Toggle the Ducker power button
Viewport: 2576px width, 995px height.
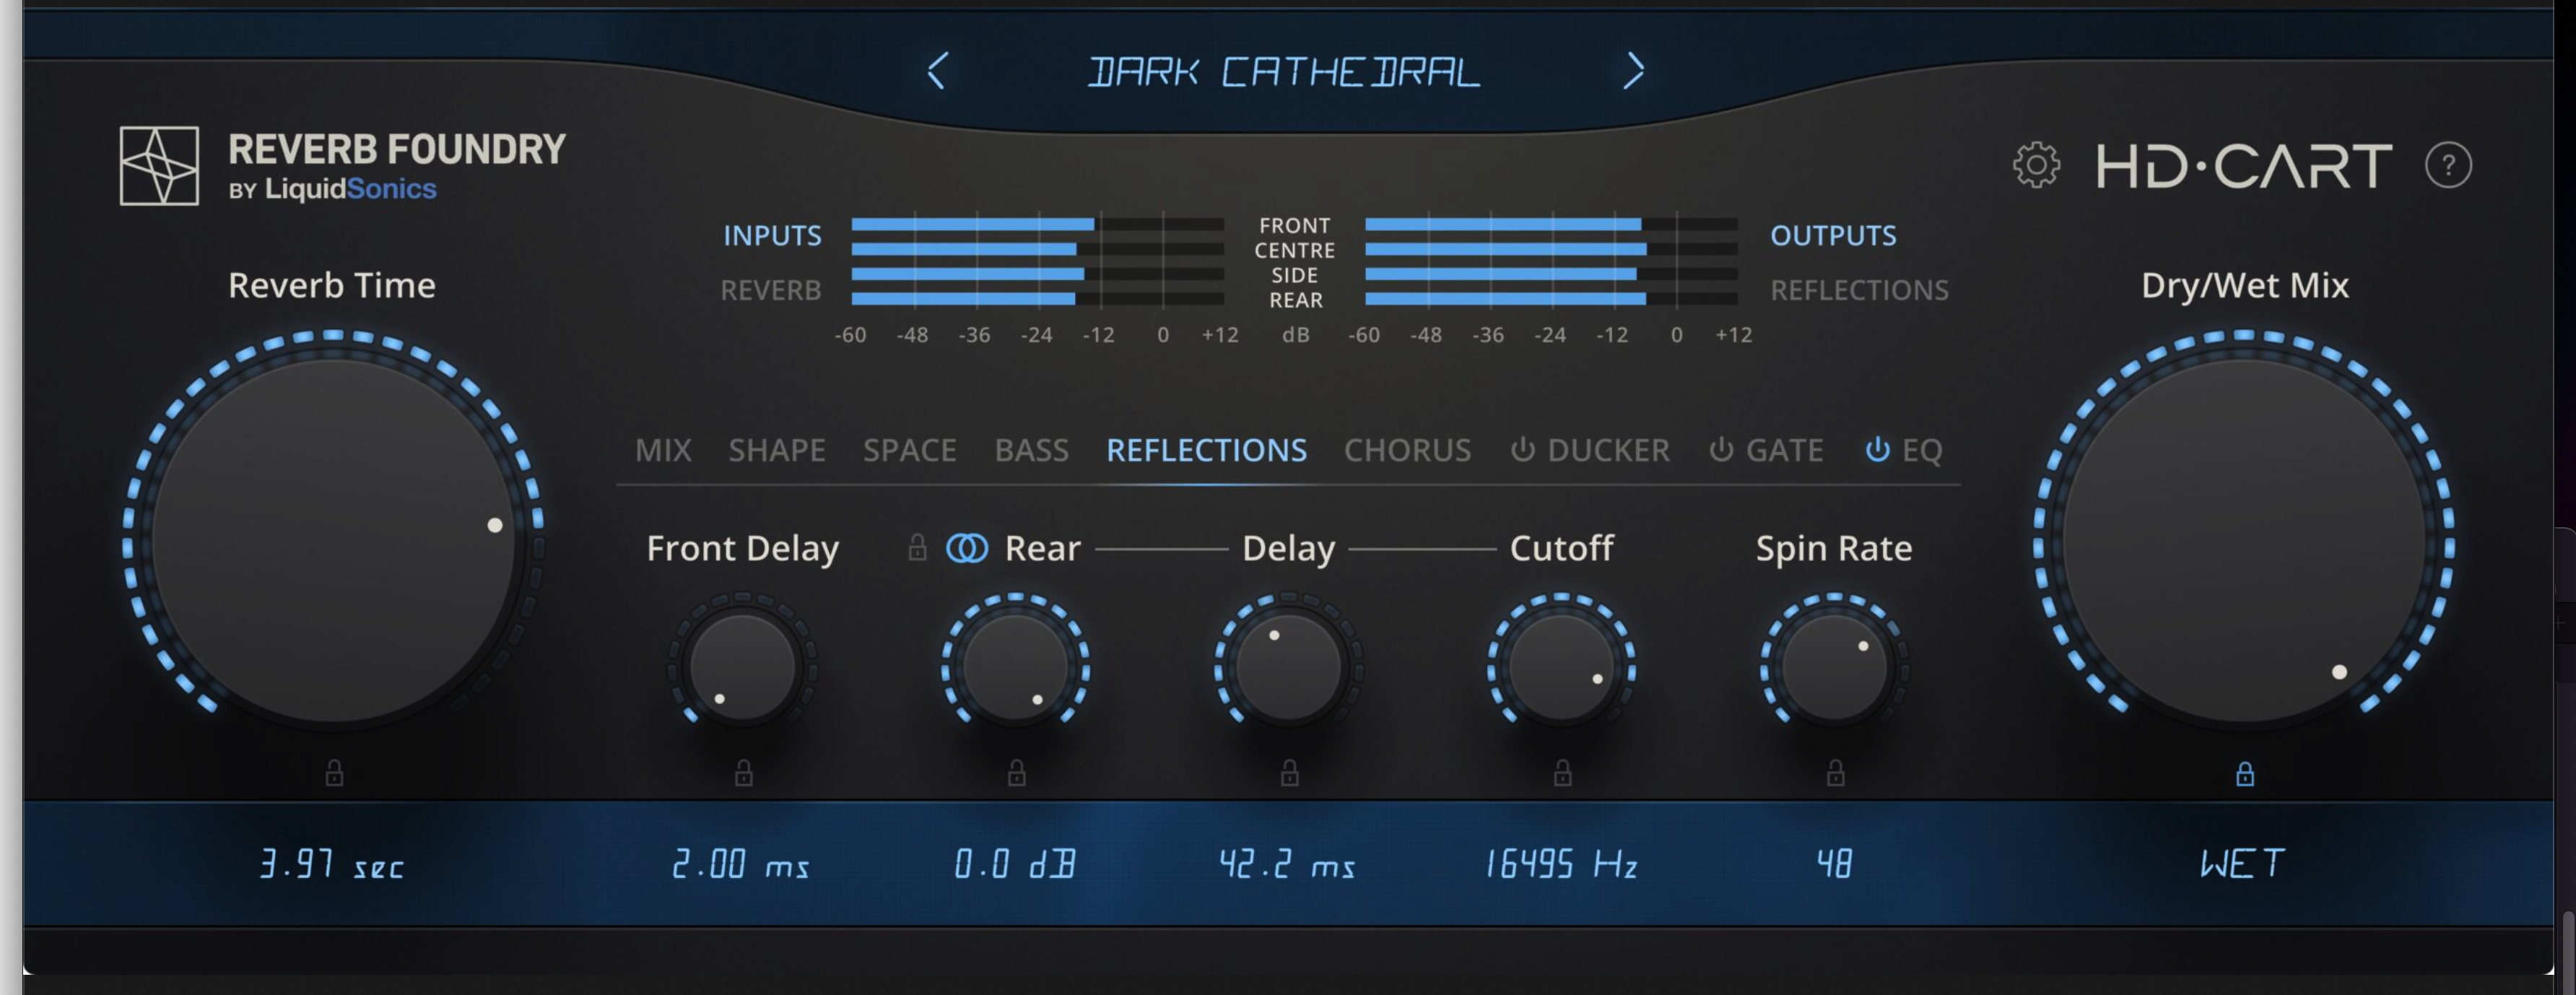1522,450
